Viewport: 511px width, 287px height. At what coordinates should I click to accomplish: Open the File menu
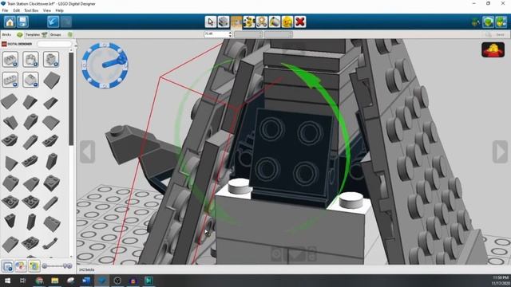point(6,10)
